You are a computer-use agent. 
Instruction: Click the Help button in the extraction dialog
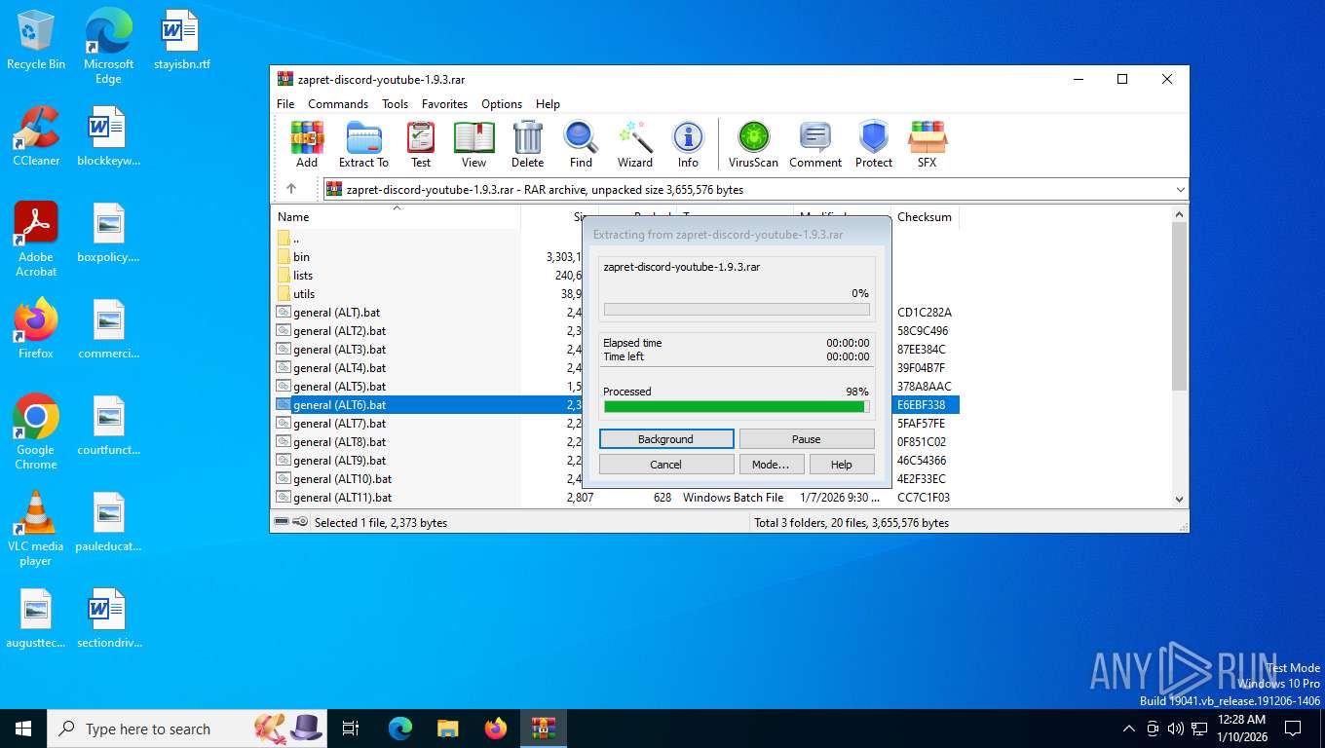842,465
